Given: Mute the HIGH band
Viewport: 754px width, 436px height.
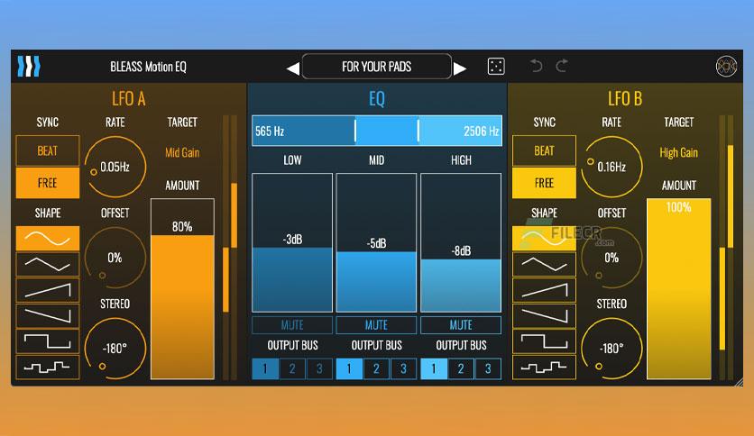Looking at the screenshot, I should pos(461,325).
